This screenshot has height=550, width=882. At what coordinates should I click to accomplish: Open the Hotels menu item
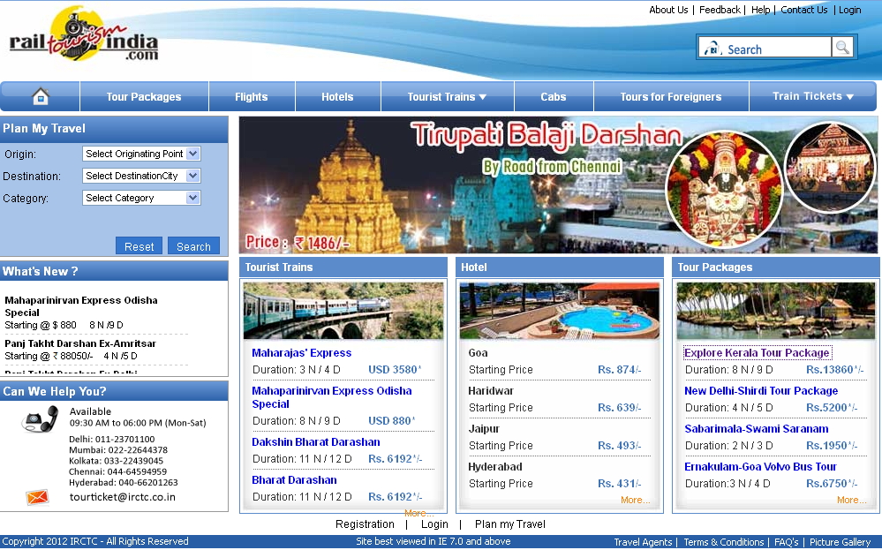tap(337, 97)
